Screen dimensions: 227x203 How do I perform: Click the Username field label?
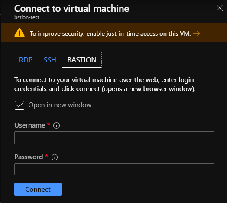click(x=30, y=125)
